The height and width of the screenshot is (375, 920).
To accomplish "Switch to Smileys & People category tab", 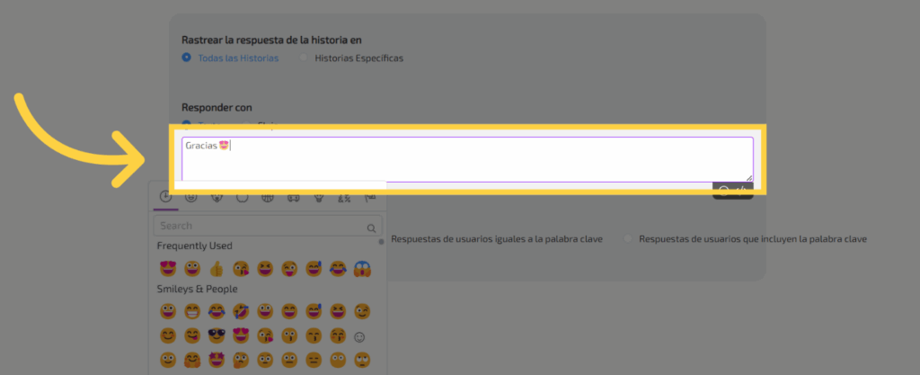I will click(x=190, y=197).
